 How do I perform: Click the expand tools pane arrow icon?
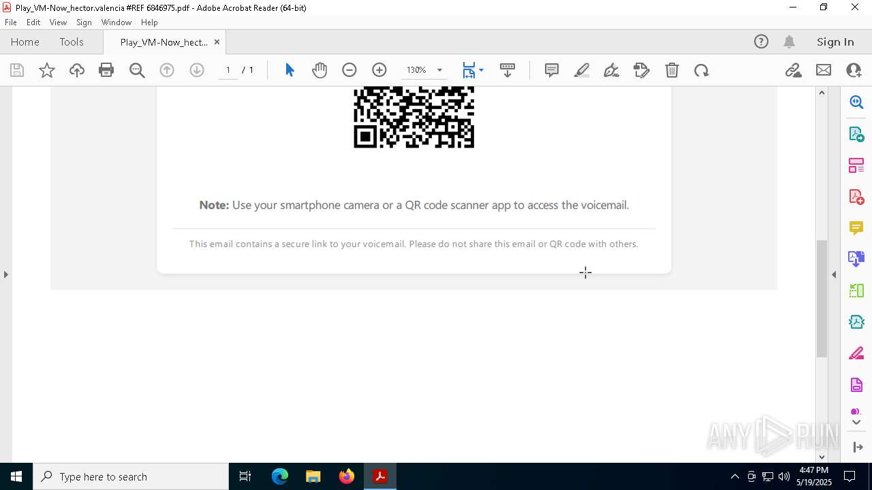point(858,447)
